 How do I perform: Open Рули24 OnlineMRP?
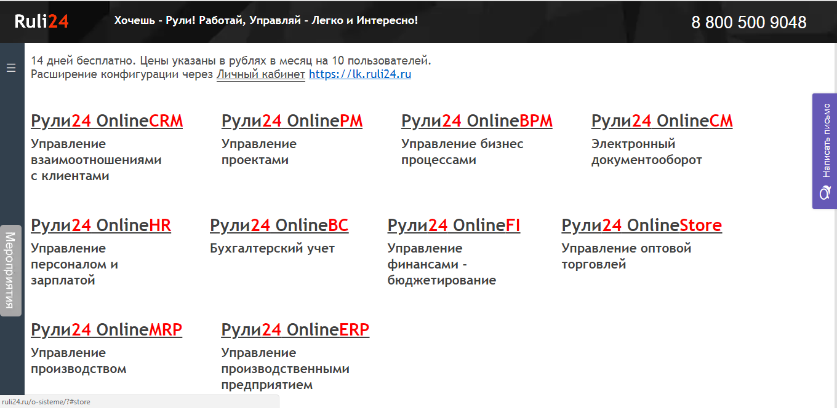(106, 329)
